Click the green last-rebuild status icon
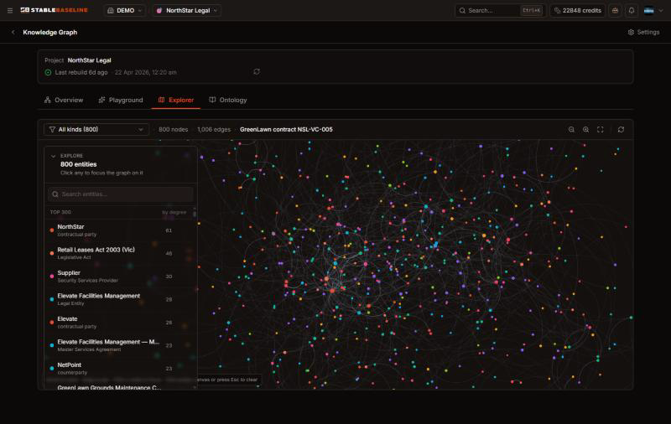 (48, 73)
